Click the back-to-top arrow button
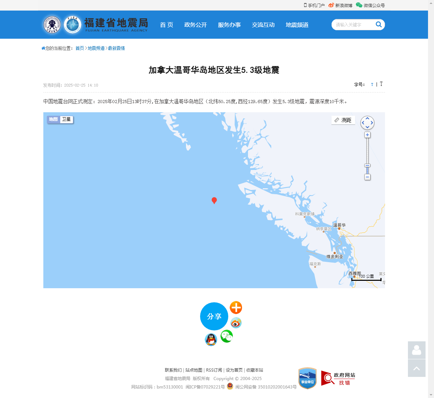This screenshot has width=434, height=398. click(x=417, y=368)
